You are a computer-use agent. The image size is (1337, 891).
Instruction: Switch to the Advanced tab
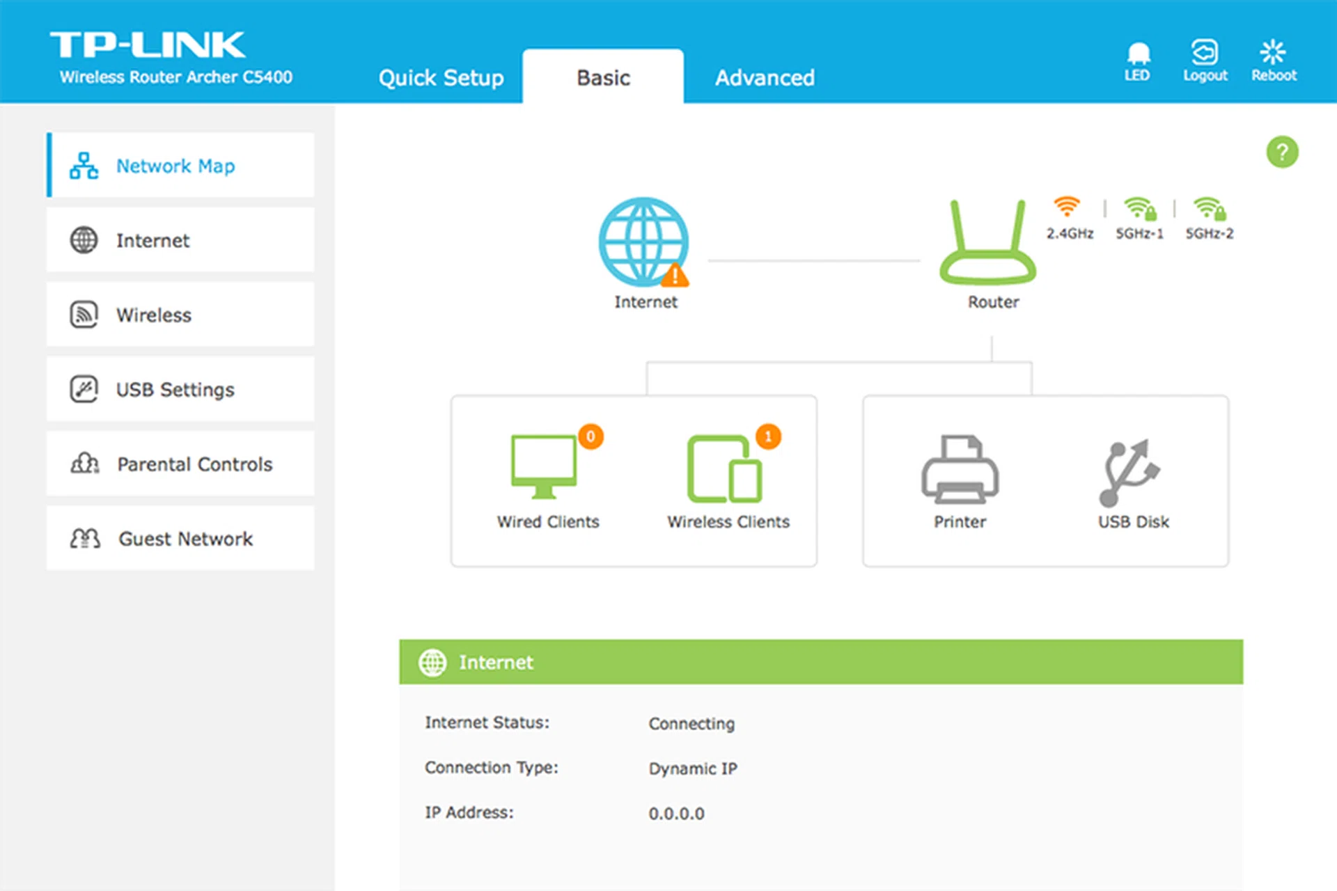tap(765, 77)
